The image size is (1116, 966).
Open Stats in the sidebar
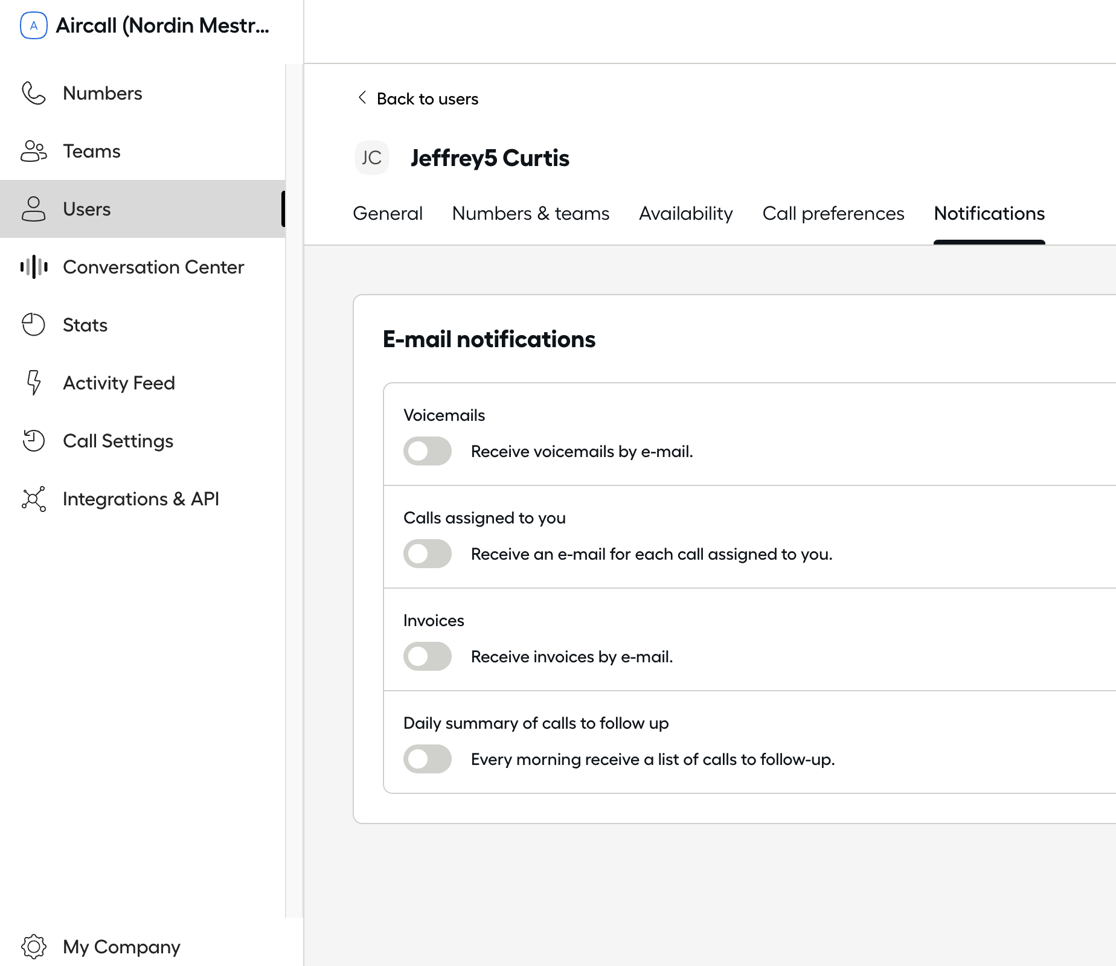[143, 325]
